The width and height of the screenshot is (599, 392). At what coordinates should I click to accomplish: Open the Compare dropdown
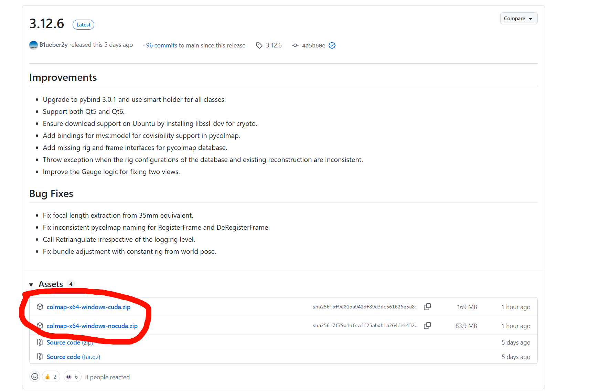click(x=518, y=19)
